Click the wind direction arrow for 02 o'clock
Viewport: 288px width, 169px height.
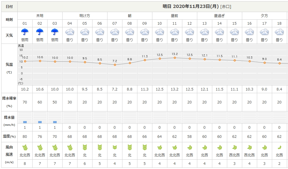tap(40, 148)
